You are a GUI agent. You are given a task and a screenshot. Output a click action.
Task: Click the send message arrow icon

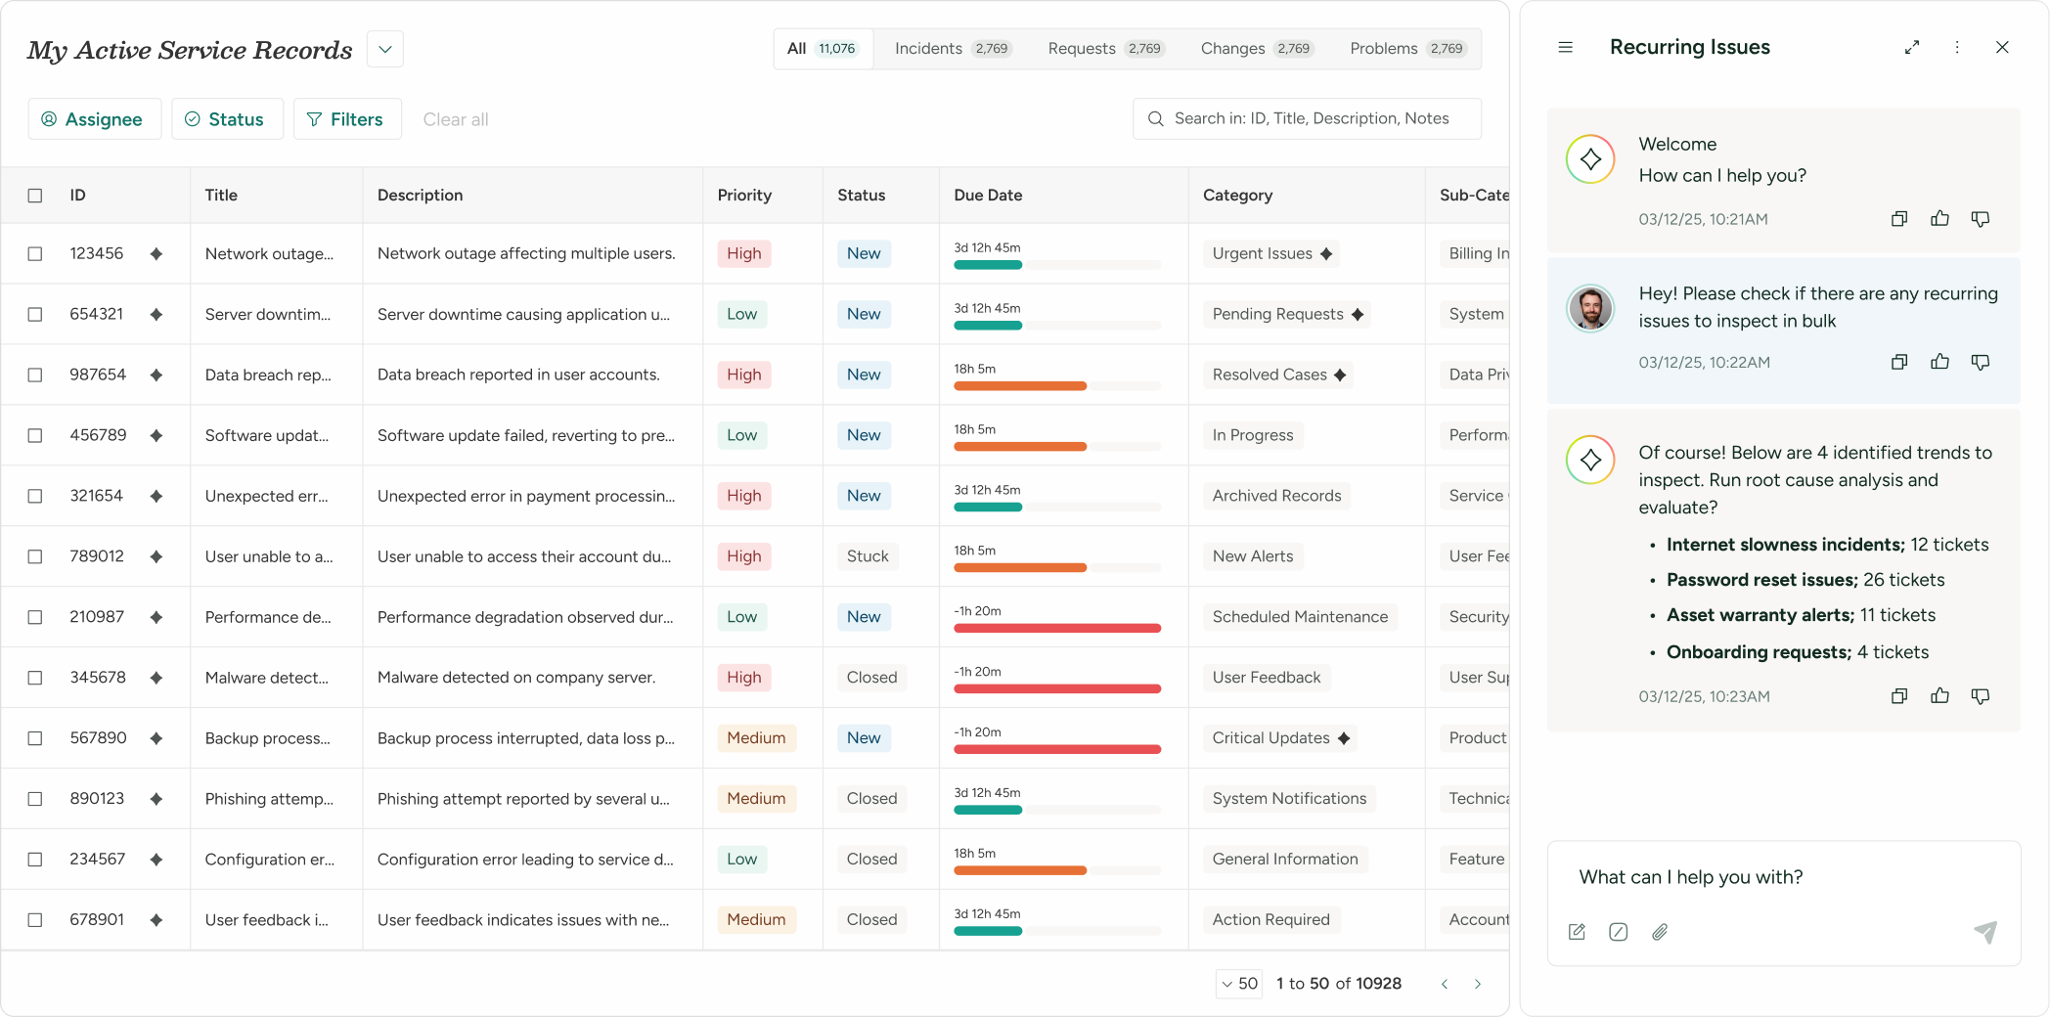pyautogui.click(x=1984, y=932)
